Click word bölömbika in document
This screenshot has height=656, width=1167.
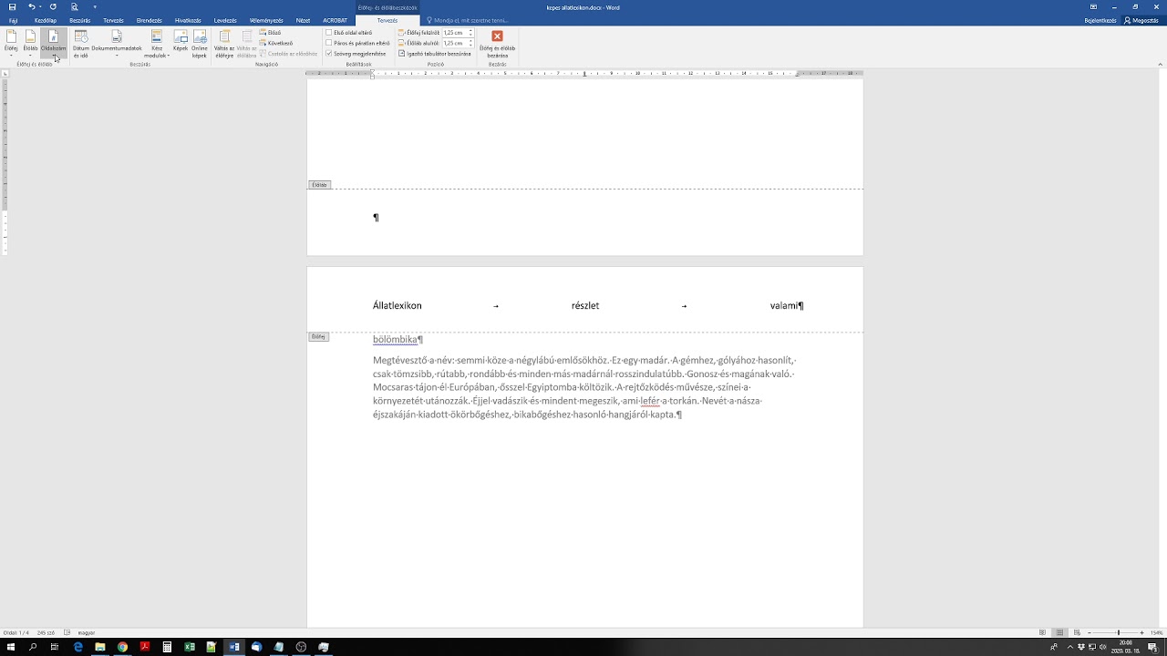tap(395, 340)
